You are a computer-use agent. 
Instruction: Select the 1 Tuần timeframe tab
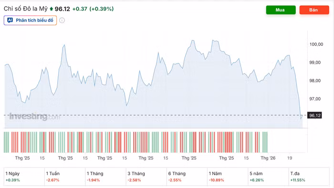click(65, 177)
